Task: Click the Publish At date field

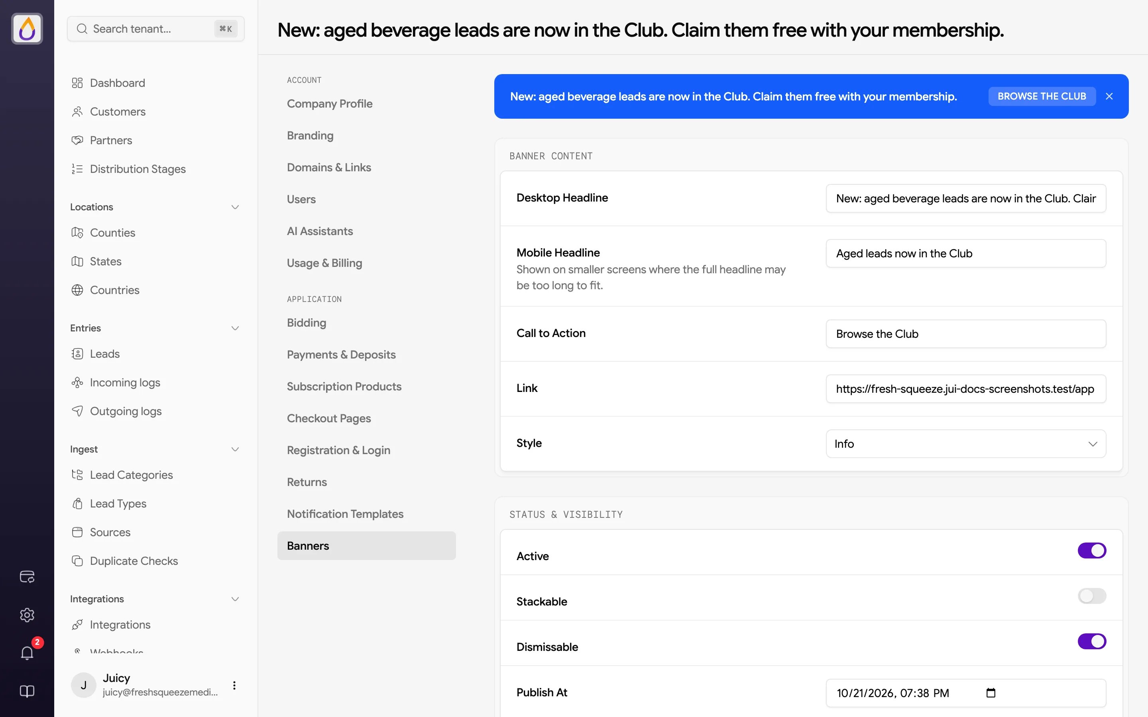Action: [x=966, y=693]
